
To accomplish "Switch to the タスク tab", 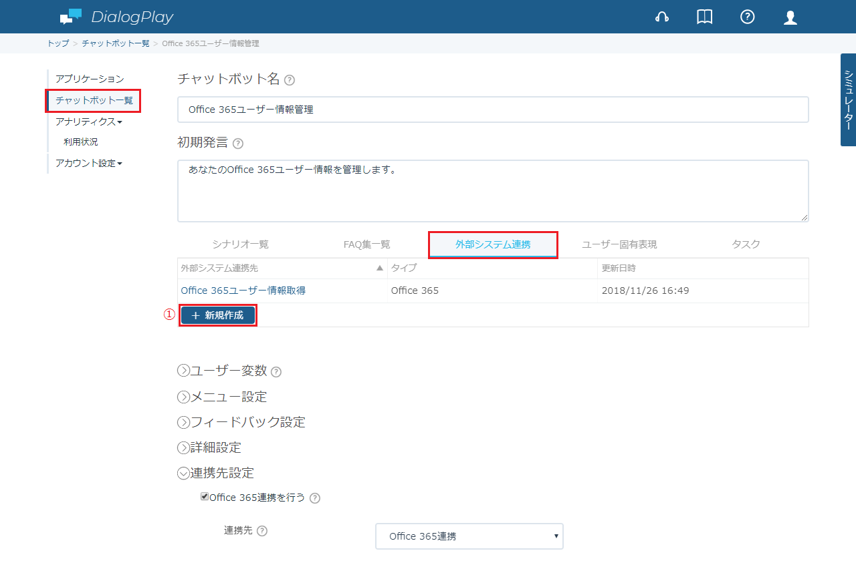I will (746, 244).
